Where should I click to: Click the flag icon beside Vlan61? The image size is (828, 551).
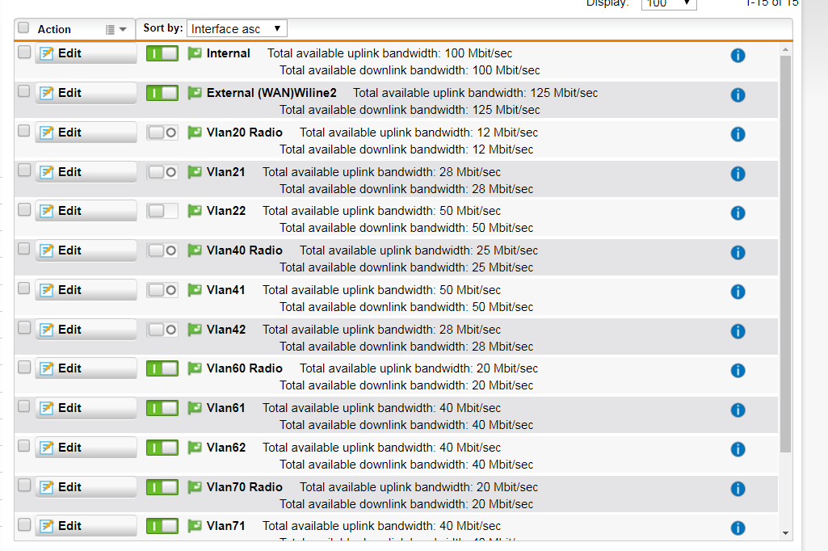[x=195, y=408]
